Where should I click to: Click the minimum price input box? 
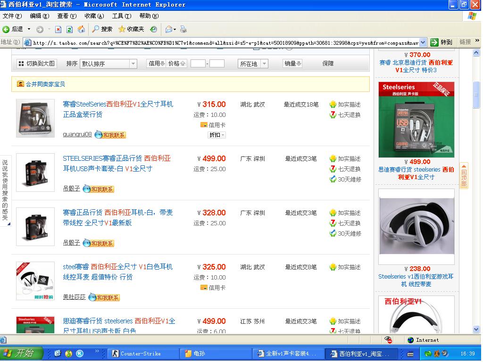coord(198,64)
